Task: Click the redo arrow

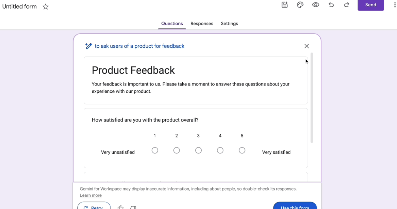Action: click(x=347, y=5)
